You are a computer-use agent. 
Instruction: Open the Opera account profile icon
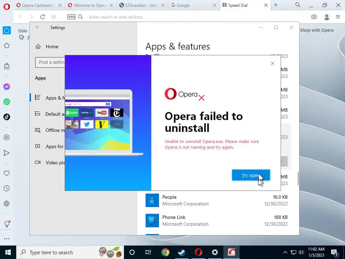pos(327,17)
